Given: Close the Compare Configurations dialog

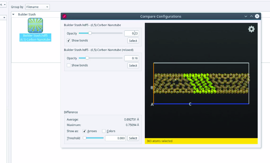Looking at the screenshot, I should pos(257,16).
